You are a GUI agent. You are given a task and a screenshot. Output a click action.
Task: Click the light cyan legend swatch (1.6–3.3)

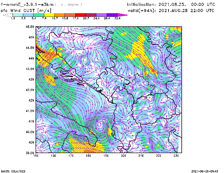pyautogui.click(x=18, y=15)
